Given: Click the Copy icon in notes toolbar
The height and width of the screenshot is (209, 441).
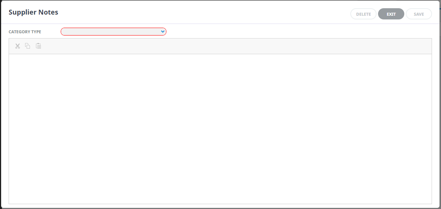Looking at the screenshot, I should (x=28, y=46).
